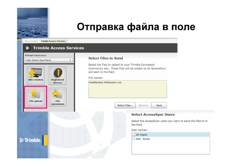Select the Калибровка Хабаровск.vce file entry

(105, 82)
